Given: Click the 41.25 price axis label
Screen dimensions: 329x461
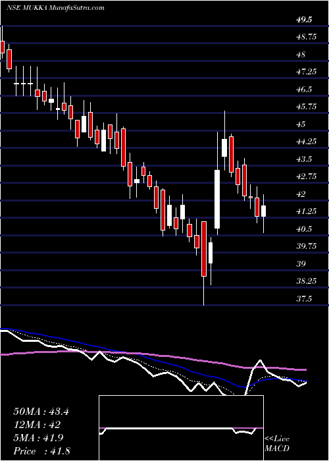Looking at the screenshot, I should [307, 211].
